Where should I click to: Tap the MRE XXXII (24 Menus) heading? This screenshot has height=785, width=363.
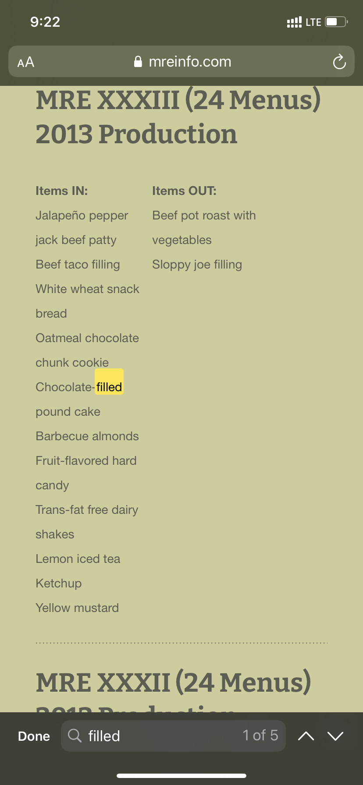(x=174, y=682)
